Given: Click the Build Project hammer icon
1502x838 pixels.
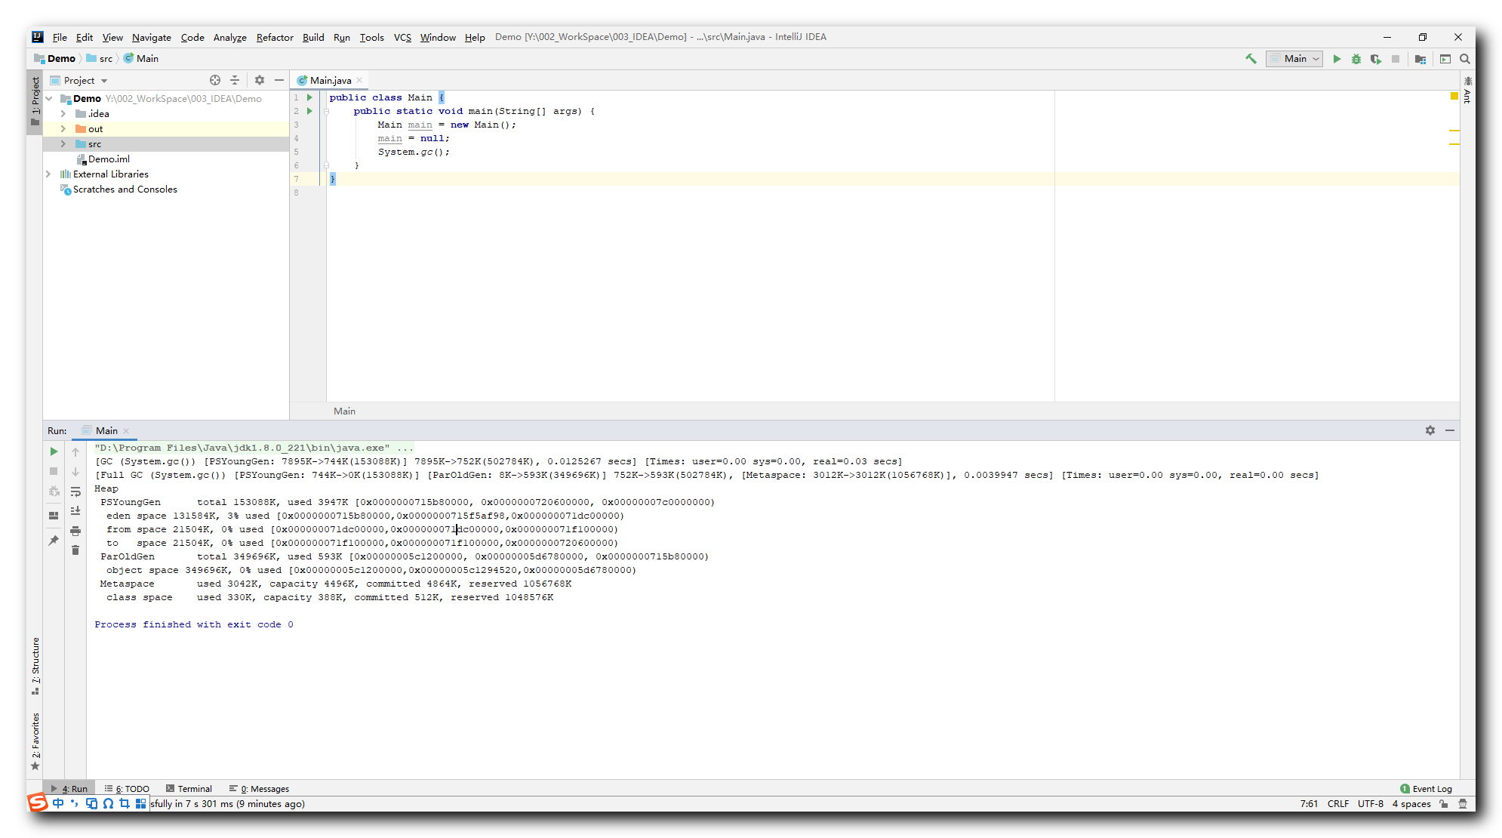Looking at the screenshot, I should point(1251,59).
